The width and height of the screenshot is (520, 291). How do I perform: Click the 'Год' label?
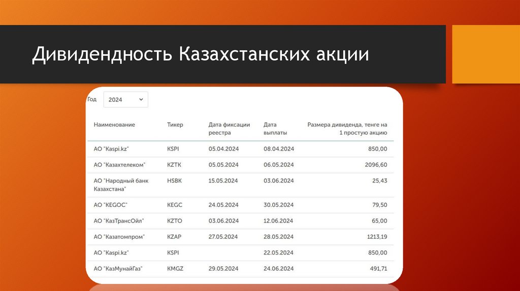(x=92, y=99)
